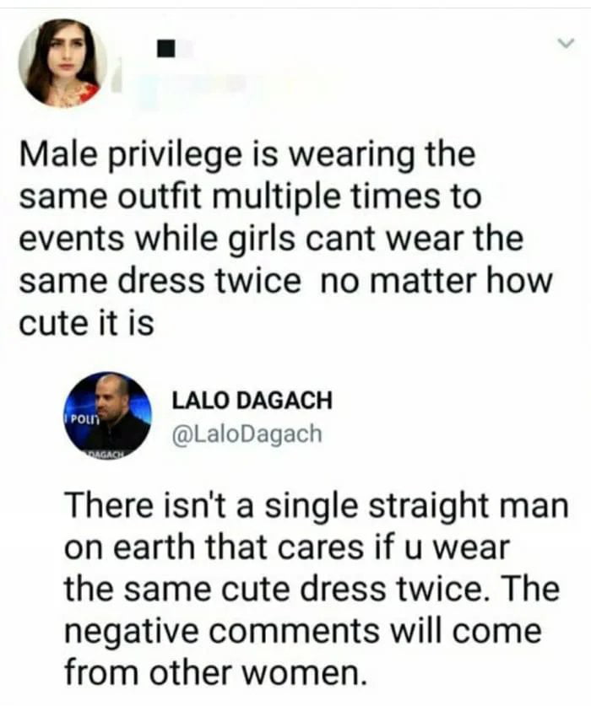Click the 'same dress twice no matter how' line

pos(285,281)
